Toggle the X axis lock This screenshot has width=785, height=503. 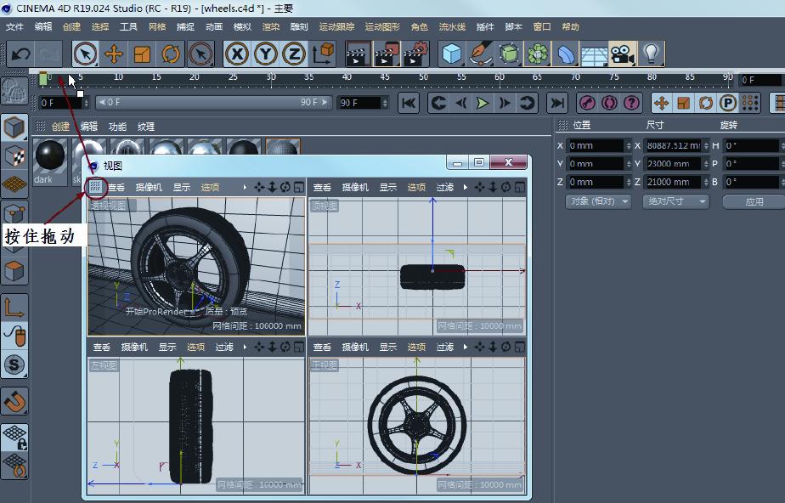tap(238, 54)
